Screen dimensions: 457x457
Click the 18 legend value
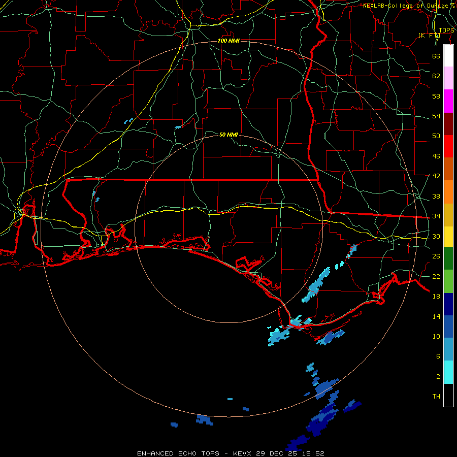coord(436,297)
